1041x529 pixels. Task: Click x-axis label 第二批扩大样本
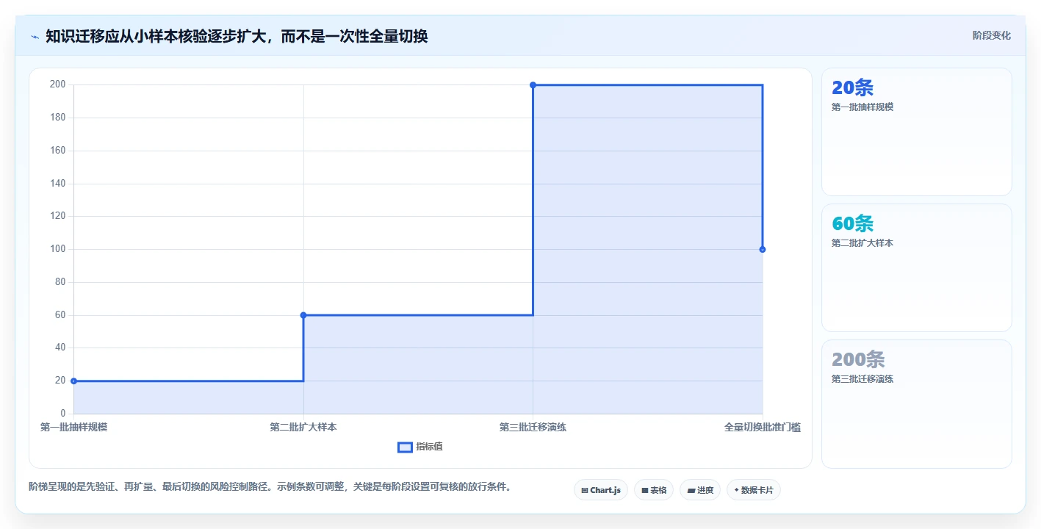click(303, 427)
